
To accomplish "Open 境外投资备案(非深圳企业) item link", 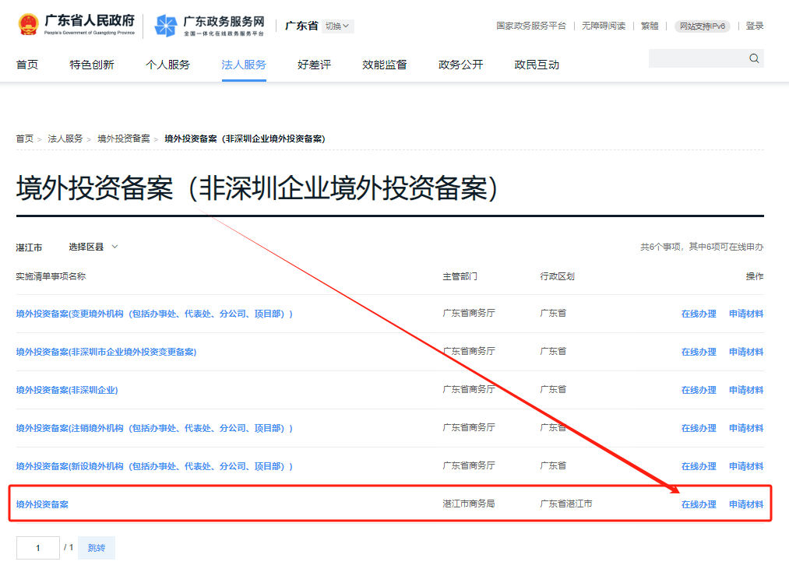I will [67, 390].
